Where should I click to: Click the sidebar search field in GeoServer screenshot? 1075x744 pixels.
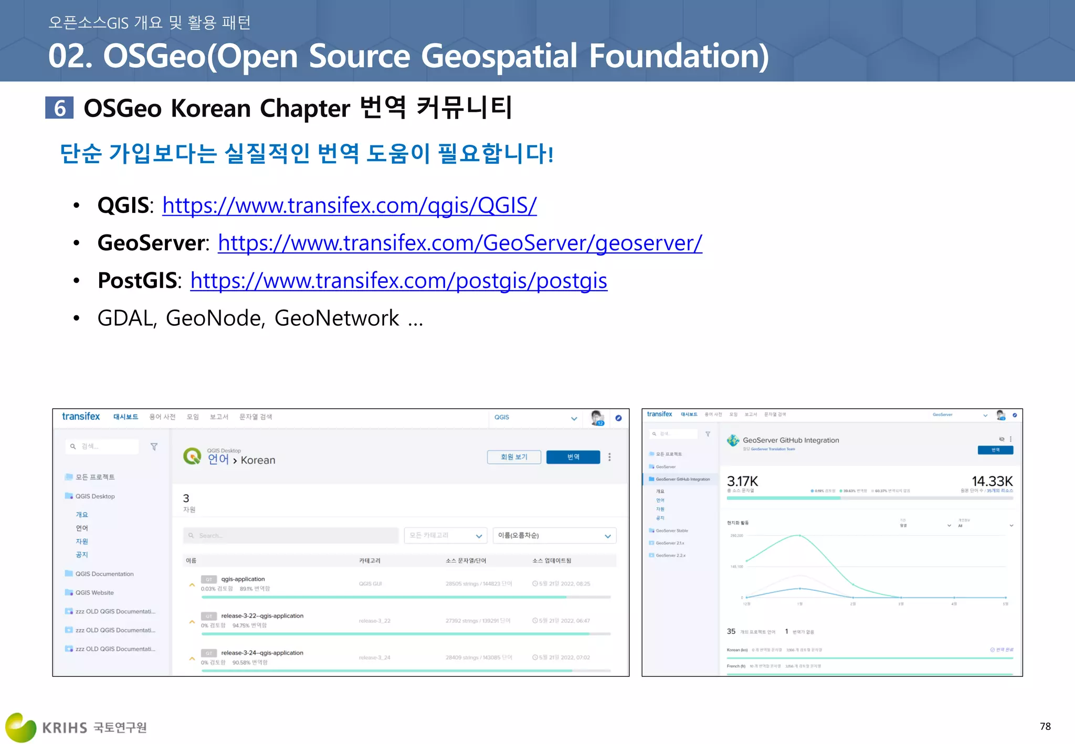(x=673, y=434)
